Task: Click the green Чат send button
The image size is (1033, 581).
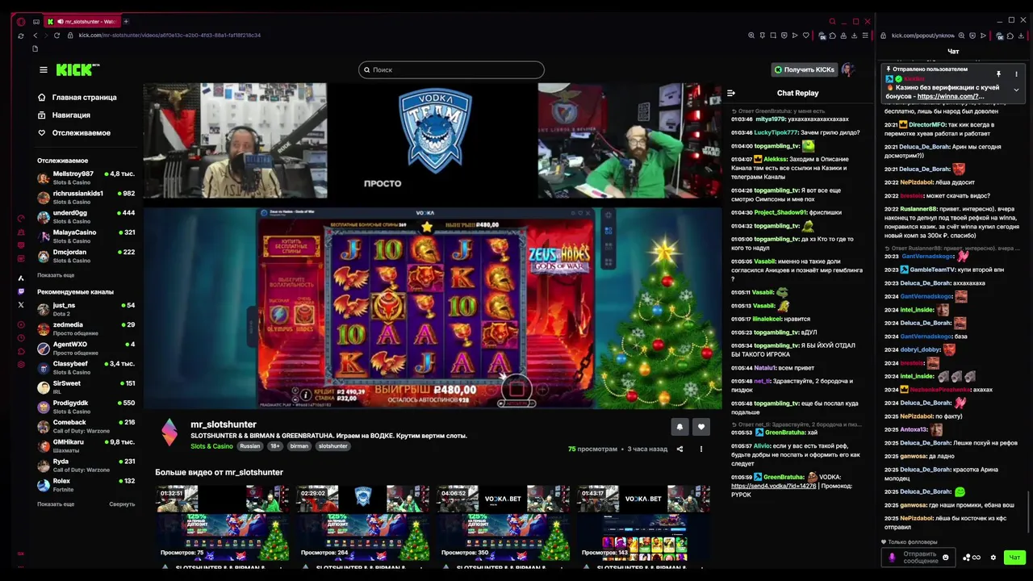Action: coord(1014,558)
